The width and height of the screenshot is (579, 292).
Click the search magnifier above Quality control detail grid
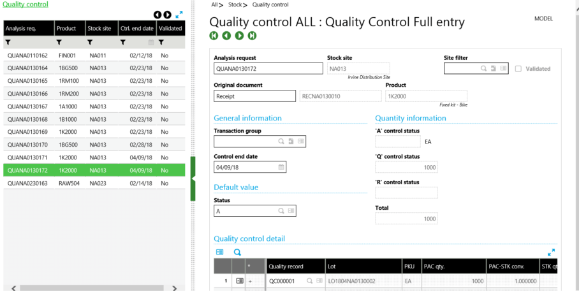tap(237, 252)
